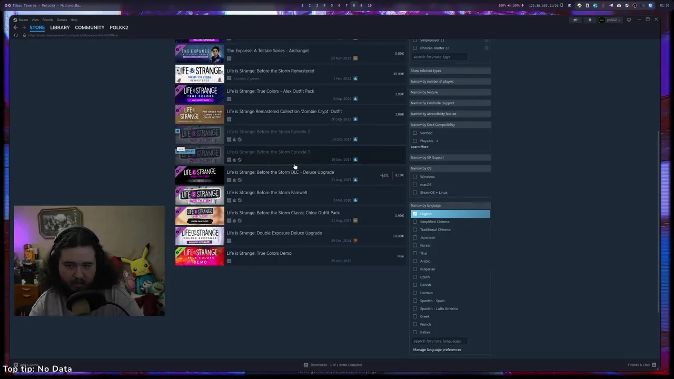This screenshot has width=674, height=379.
Task: Expand Narrow by feature section
Action: 450,92
